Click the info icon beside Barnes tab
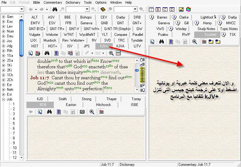This screenshot has width=241, height=167. tap(152, 17)
